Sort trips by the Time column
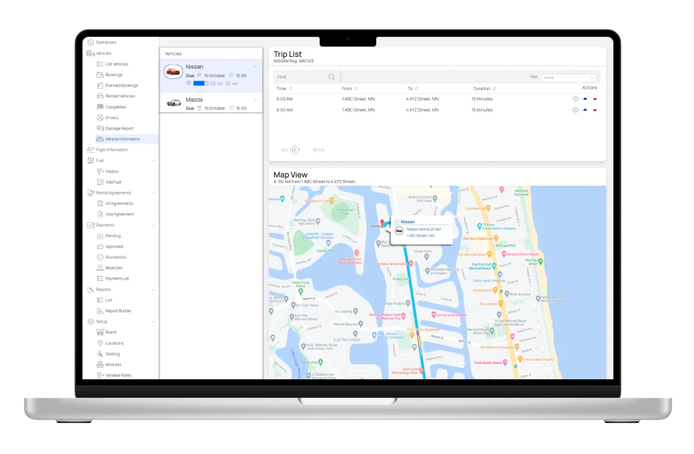Viewport: 694px width, 454px height. [x=290, y=89]
